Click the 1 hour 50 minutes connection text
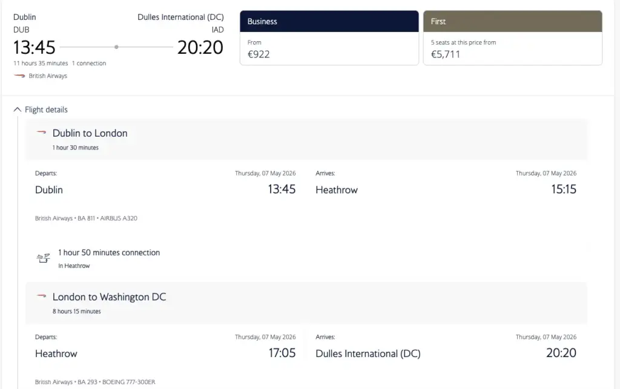This screenshot has height=389, width=620. [109, 252]
